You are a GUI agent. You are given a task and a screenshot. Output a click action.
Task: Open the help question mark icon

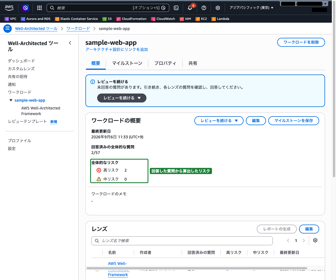204,8
